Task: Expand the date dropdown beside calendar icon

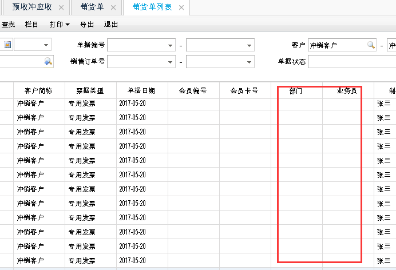Action: pos(46,45)
